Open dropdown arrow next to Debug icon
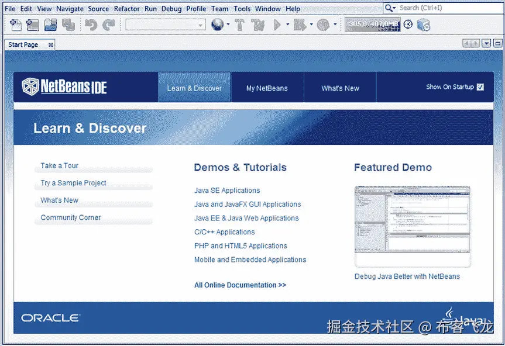505x346 pixels. tap(311, 25)
